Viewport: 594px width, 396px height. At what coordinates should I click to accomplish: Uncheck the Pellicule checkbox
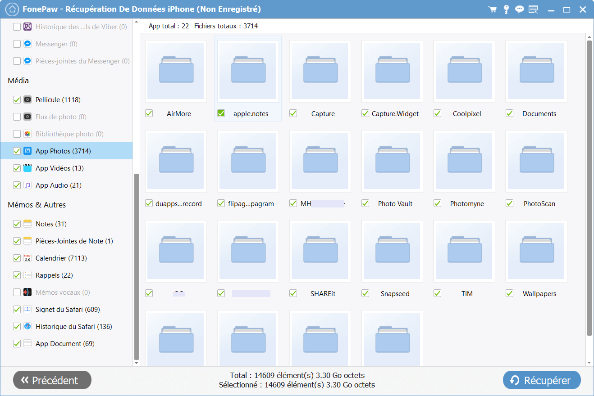17,100
